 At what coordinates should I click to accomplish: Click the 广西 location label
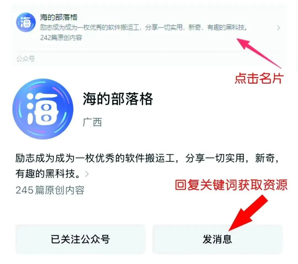92,122
